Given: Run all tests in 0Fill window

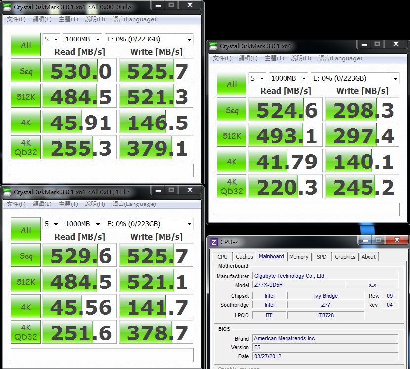Looking at the screenshot, I should [x=26, y=45].
